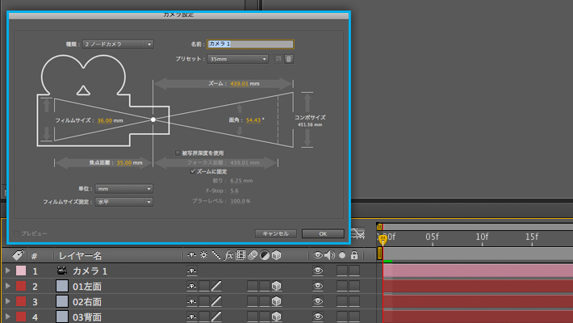Image resolution: width=573 pixels, height=323 pixels.
Task: Toggle quality slash switch for 03背面 layer
Action: click(216, 317)
